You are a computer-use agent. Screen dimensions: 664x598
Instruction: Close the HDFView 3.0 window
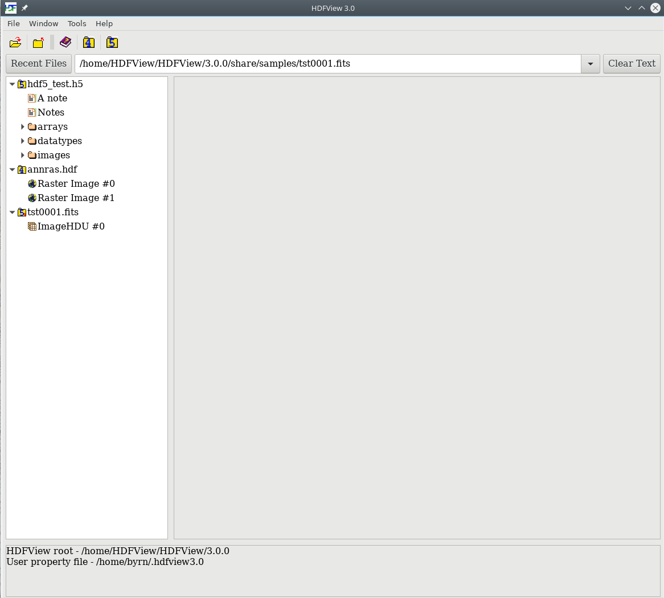(655, 8)
